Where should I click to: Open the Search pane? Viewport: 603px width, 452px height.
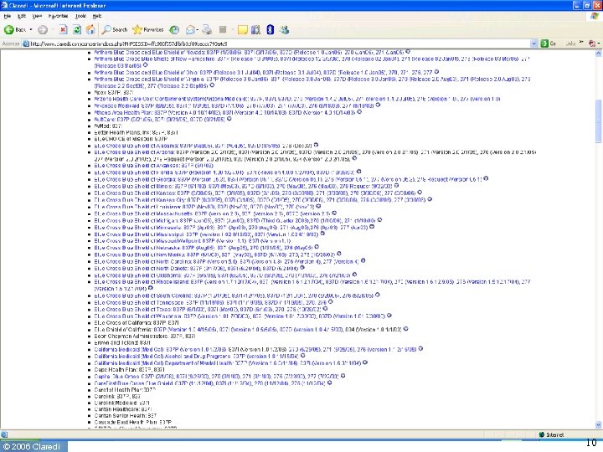click(x=115, y=29)
